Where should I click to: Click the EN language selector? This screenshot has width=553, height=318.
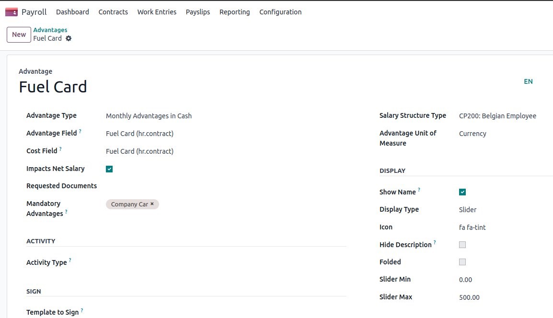pyautogui.click(x=528, y=81)
